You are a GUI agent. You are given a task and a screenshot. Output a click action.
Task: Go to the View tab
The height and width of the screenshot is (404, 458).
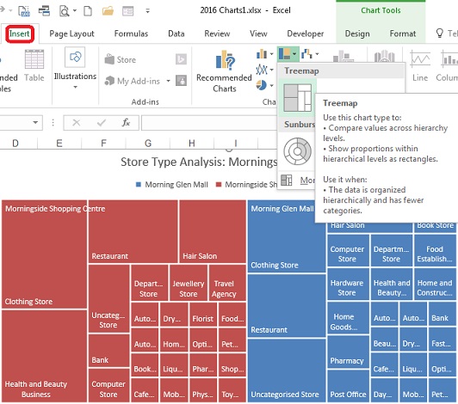pos(258,34)
